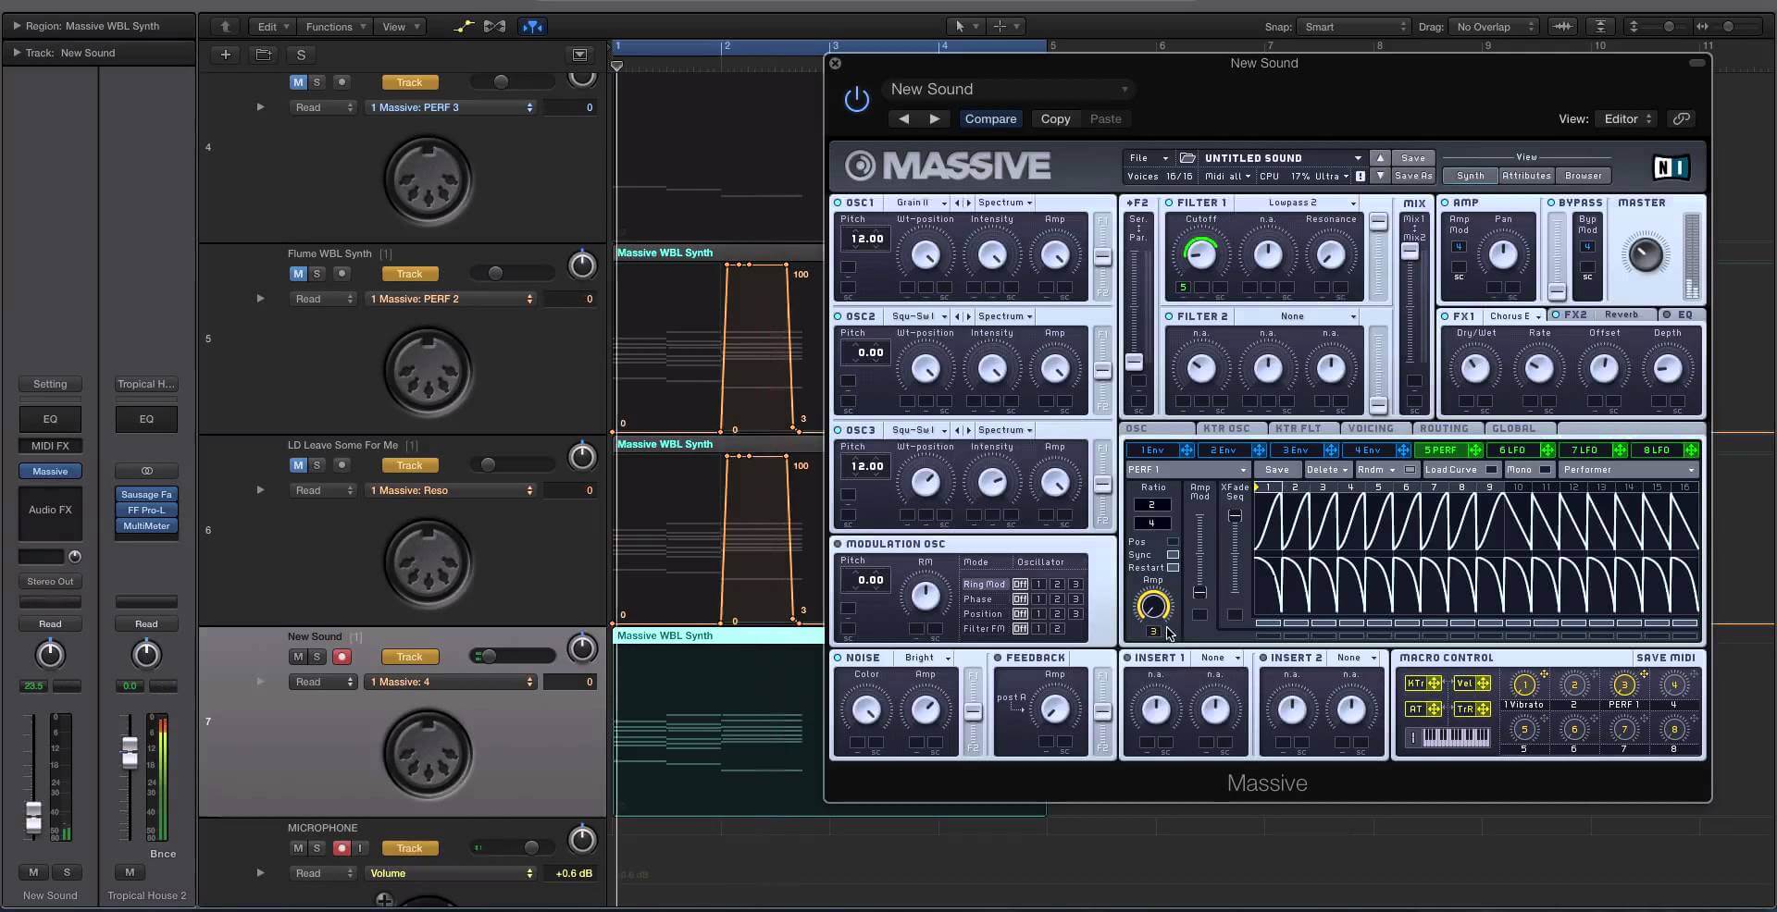Open the Performer mode dropdown
The image size is (1777, 912).
click(1627, 470)
